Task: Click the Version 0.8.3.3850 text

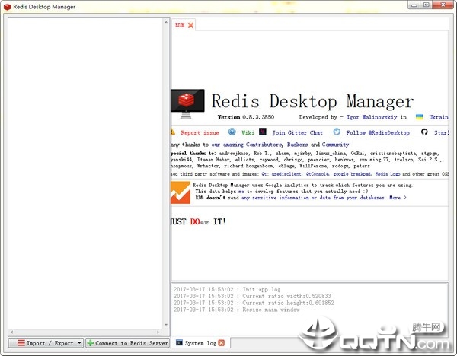Action: tap(246, 117)
